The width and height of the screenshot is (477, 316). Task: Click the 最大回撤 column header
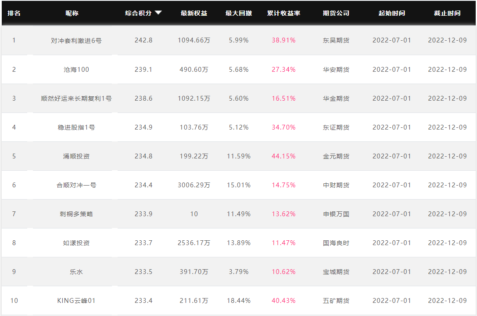(239, 13)
